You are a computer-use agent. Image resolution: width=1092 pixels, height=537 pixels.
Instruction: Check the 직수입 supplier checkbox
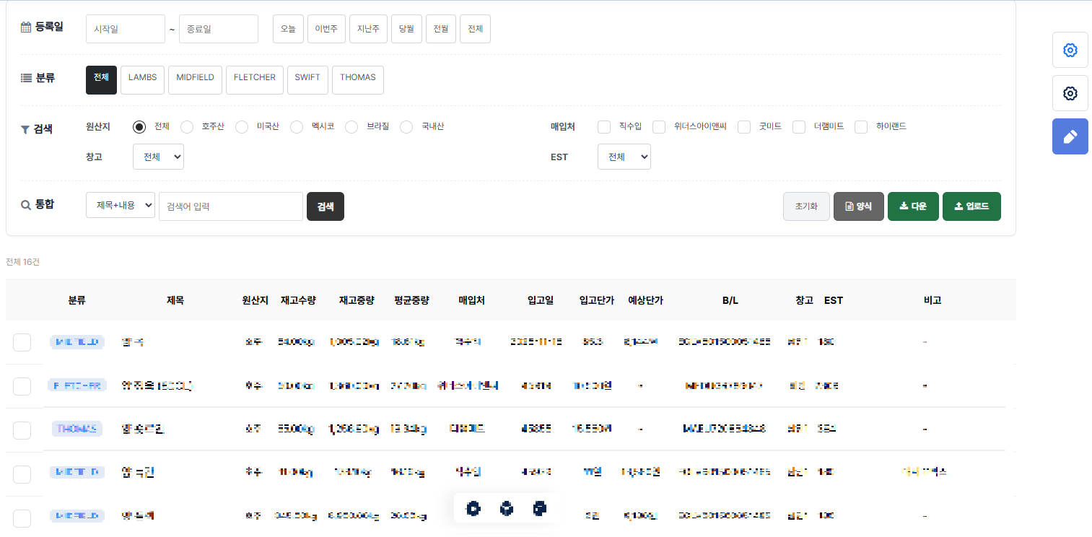605,127
